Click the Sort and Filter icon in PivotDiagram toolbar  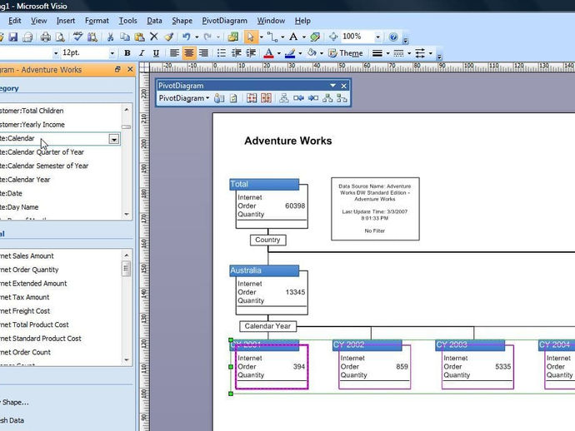pyautogui.click(x=252, y=98)
